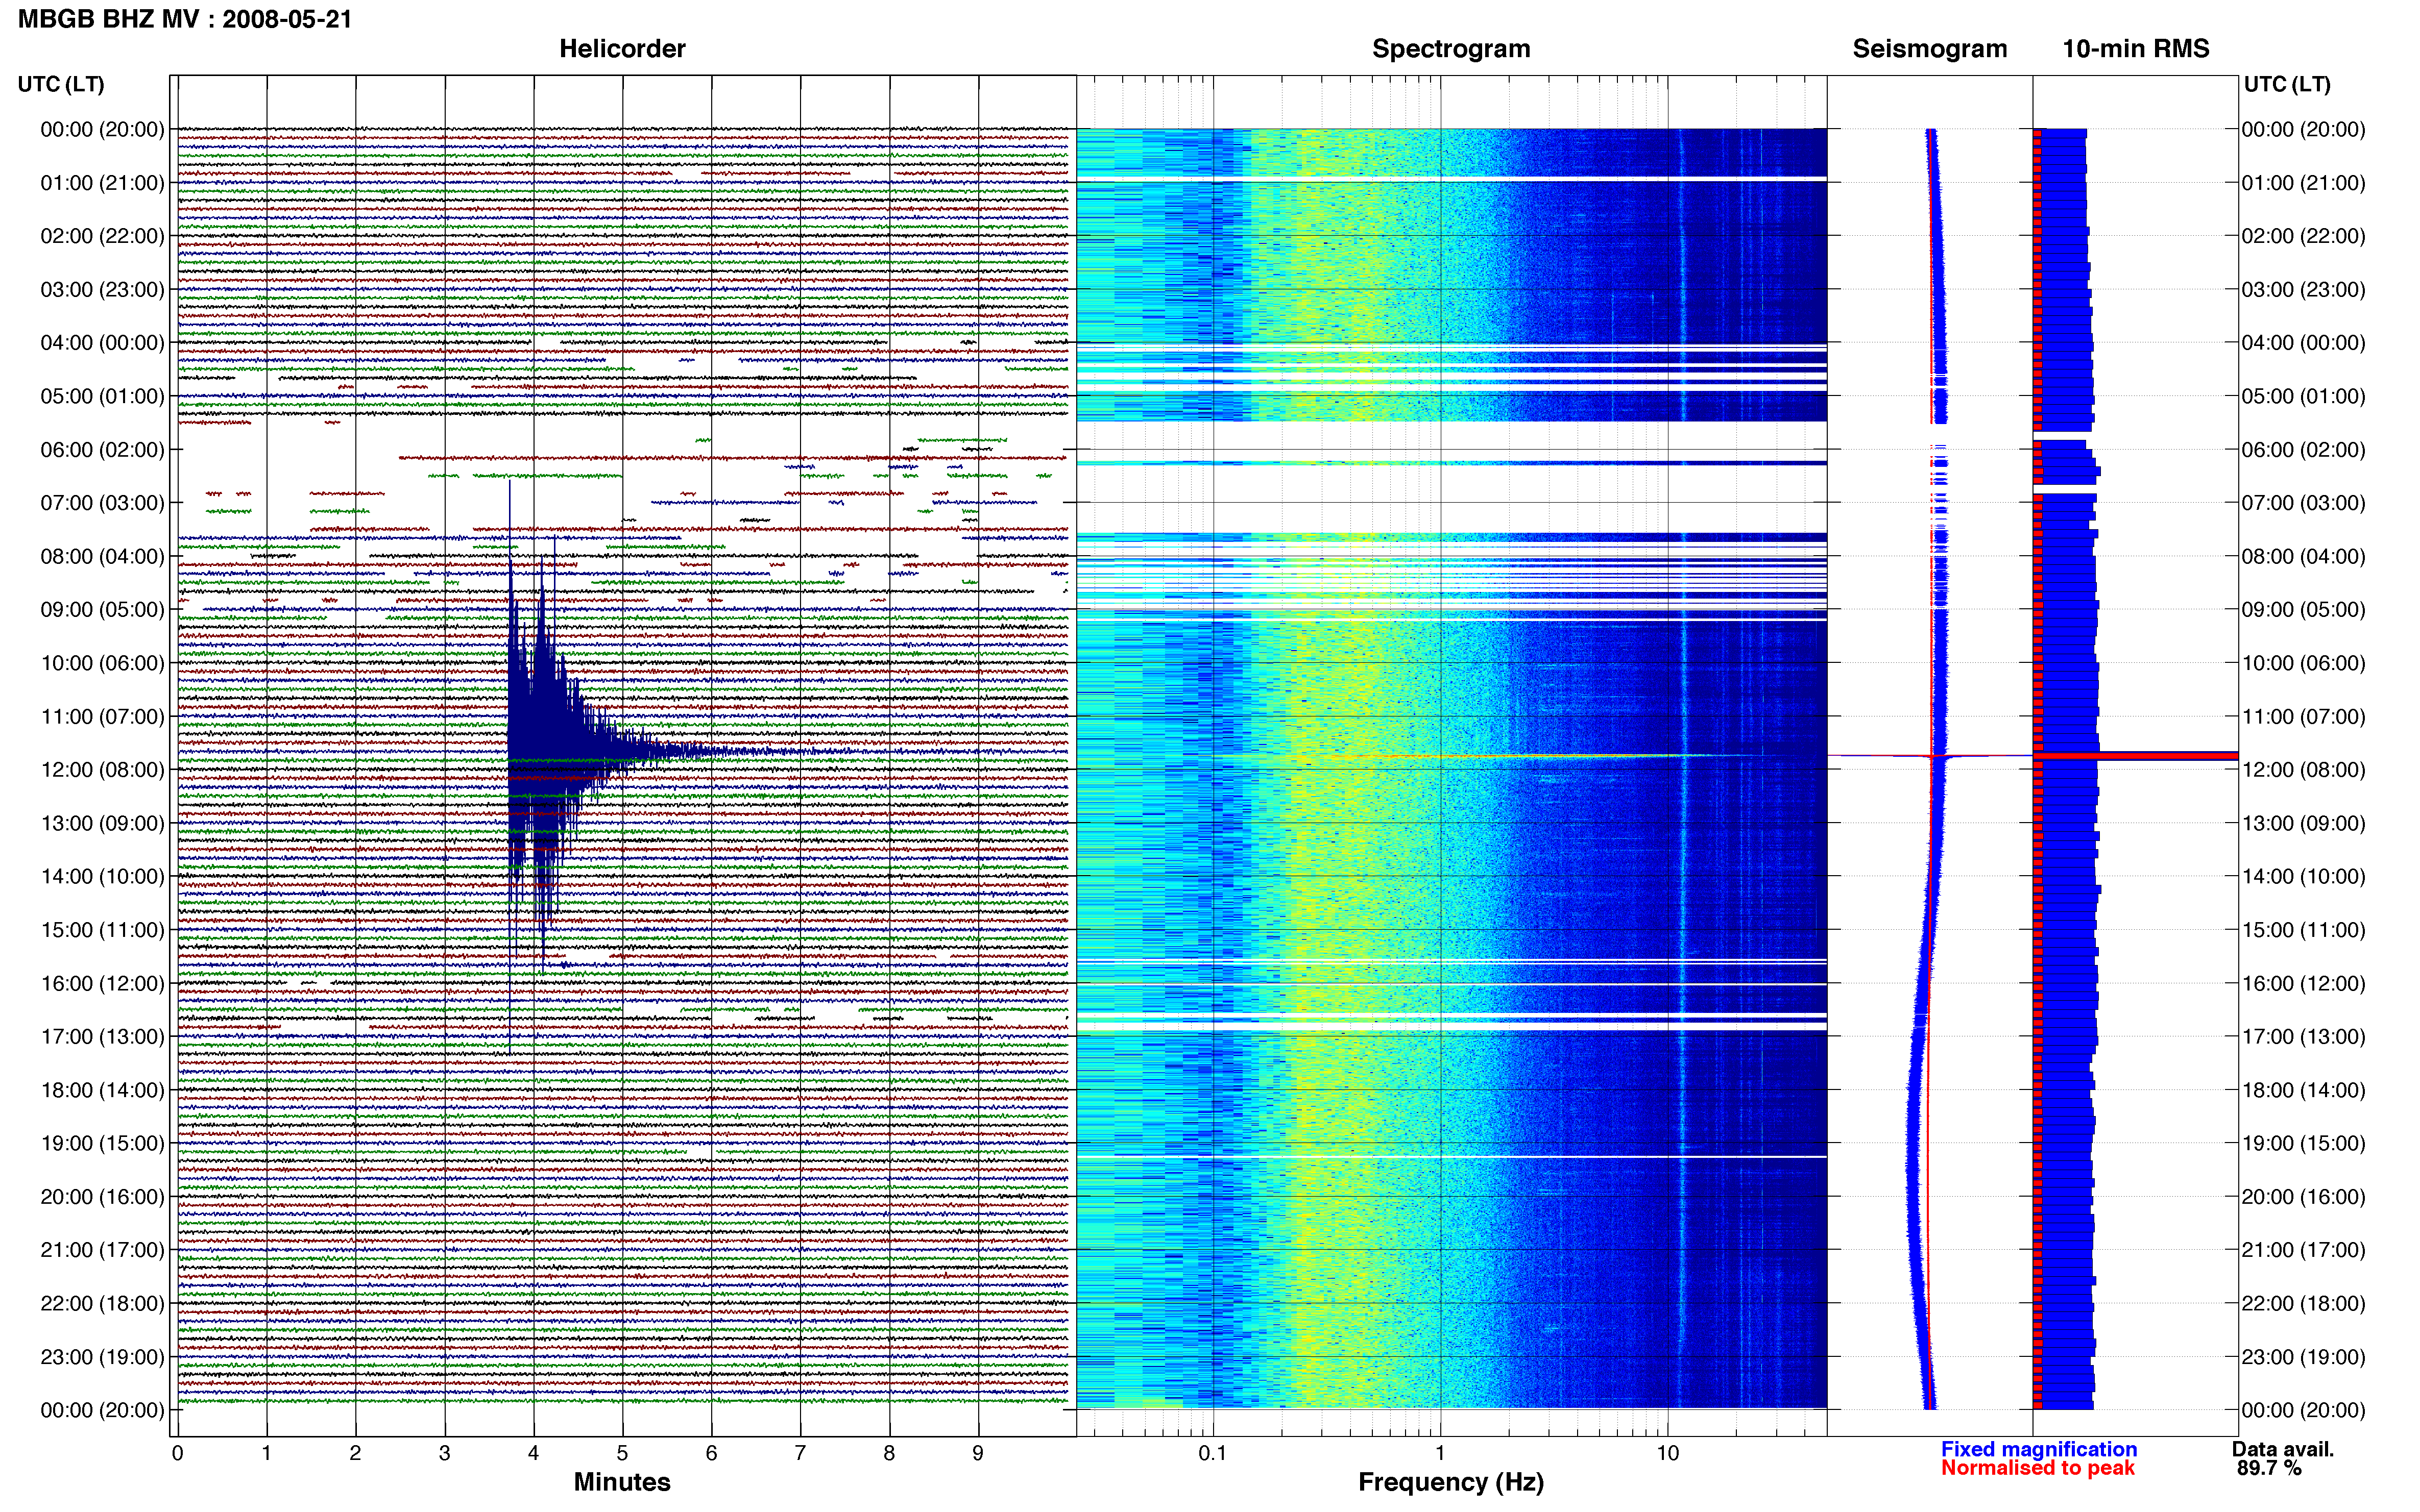Click left axis label 20:00 (16:00)
The height and width of the screenshot is (1512, 2420).
102,1197
